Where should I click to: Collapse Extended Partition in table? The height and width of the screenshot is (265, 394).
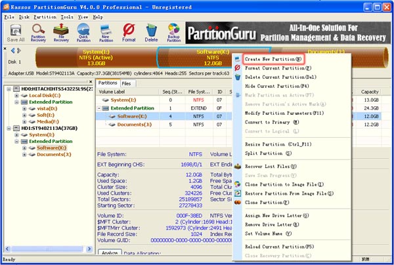99,108
